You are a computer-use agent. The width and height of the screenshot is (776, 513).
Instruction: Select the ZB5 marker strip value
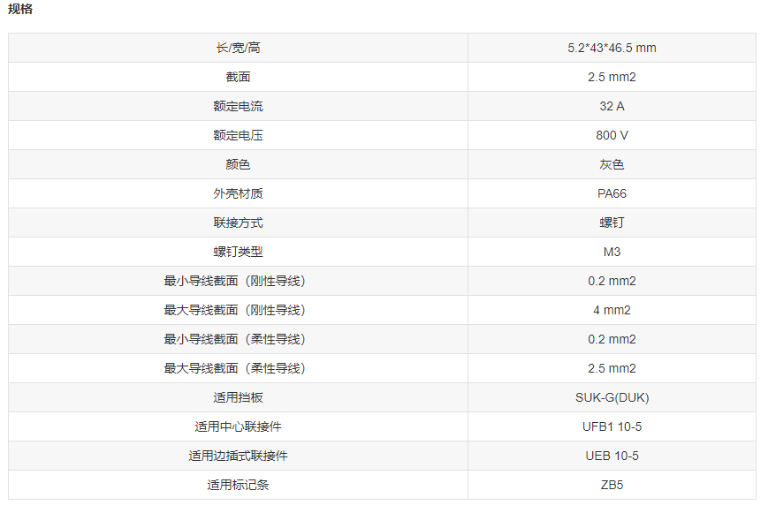[x=612, y=485]
